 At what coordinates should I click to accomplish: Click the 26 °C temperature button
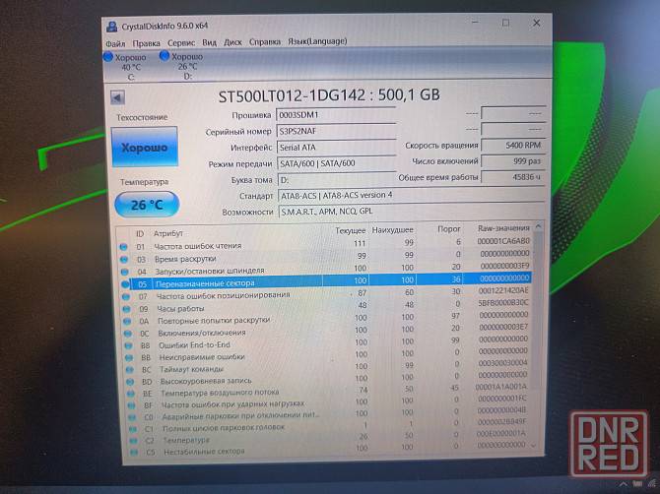coord(147,205)
